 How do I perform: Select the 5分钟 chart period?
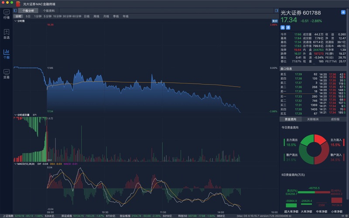(x=47, y=16)
